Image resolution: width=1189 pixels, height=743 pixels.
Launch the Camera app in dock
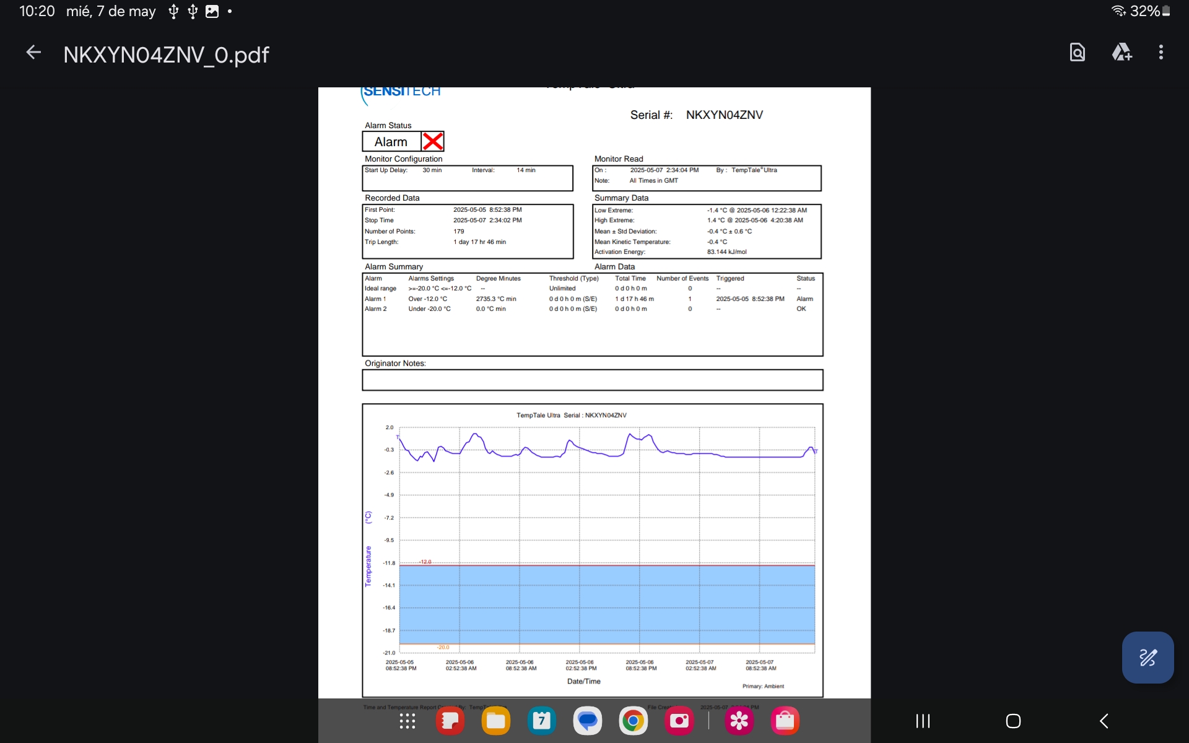pos(679,721)
